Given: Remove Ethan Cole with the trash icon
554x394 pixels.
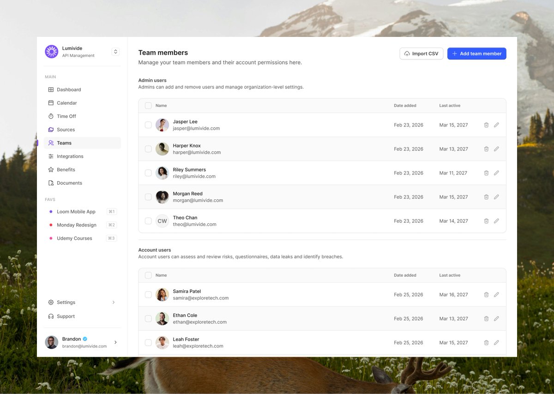Looking at the screenshot, I should [486, 319].
